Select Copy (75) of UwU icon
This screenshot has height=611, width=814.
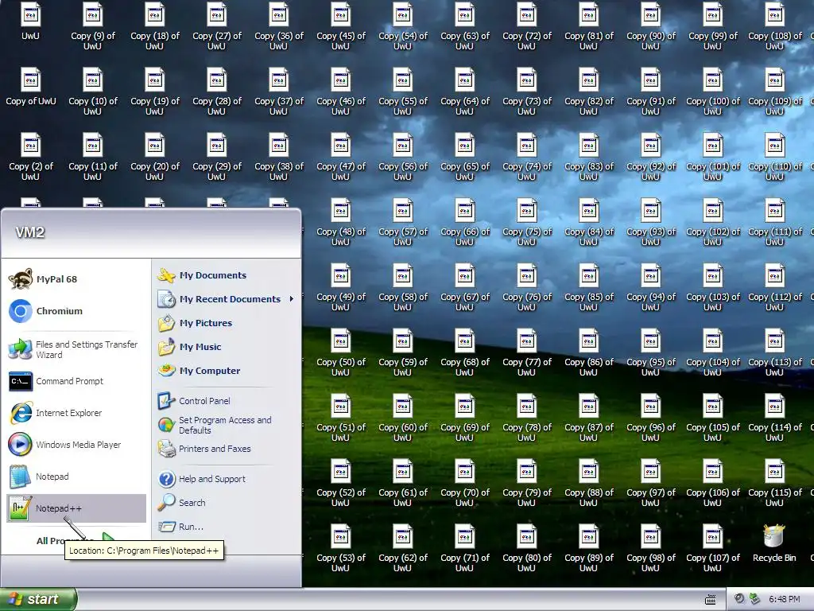tap(526, 223)
